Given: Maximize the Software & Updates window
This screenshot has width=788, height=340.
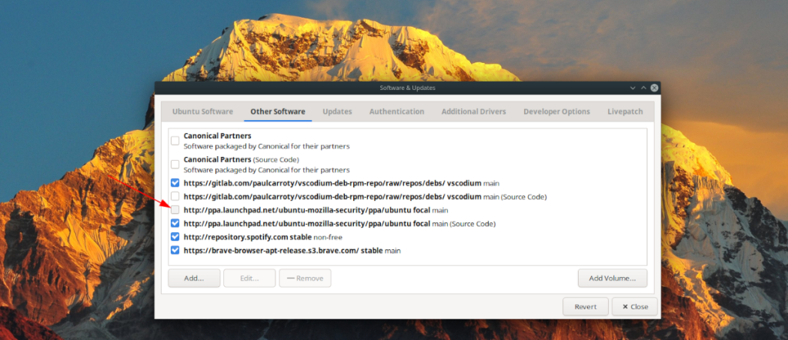Looking at the screenshot, I should (643, 88).
